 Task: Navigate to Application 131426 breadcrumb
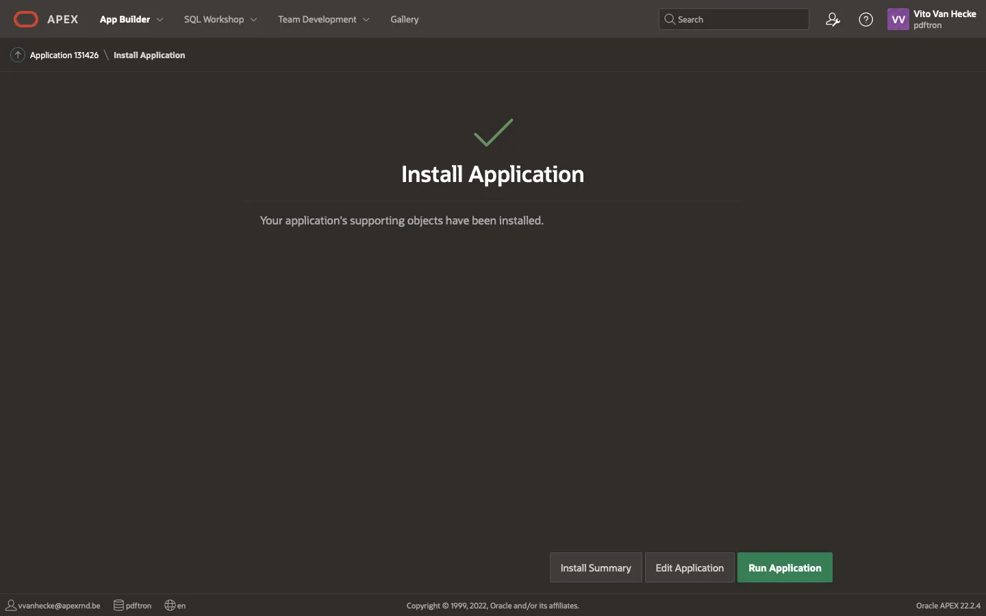pos(64,55)
